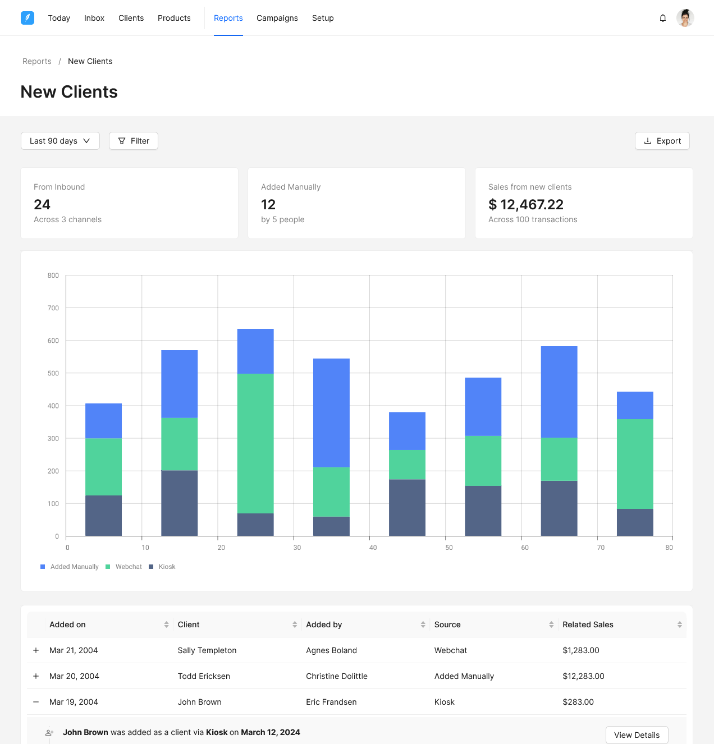This screenshot has height=744, width=714.
Task: Open the Last 90 days dropdown
Action: pos(60,141)
